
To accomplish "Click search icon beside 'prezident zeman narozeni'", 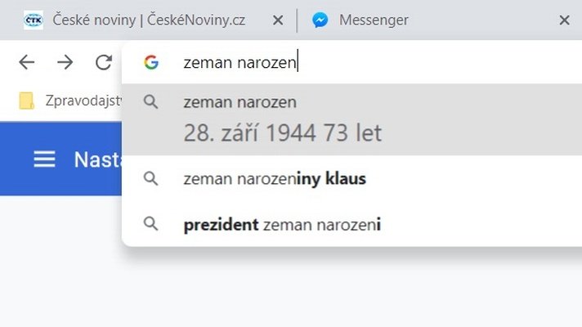I will [x=150, y=224].
